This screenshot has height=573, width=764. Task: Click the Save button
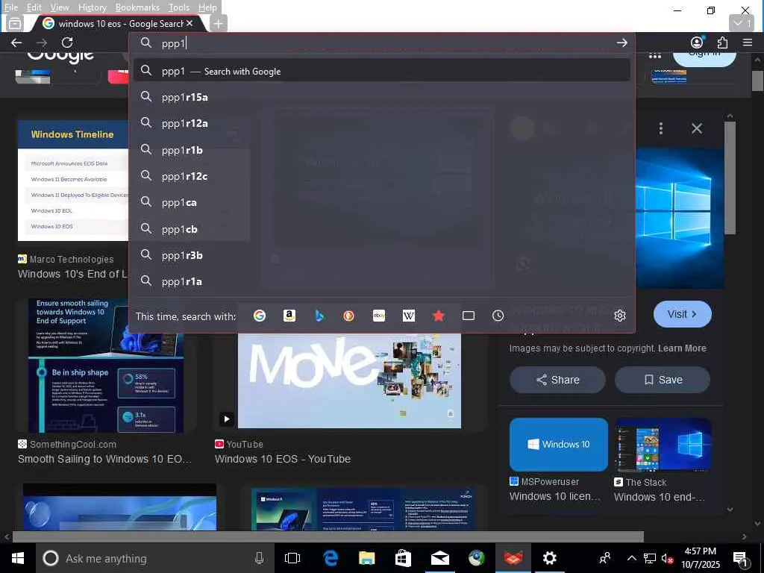663,380
